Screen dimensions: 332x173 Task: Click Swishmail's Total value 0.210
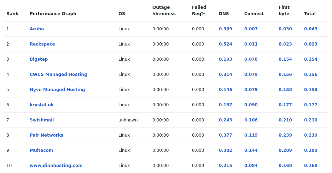(x=311, y=120)
